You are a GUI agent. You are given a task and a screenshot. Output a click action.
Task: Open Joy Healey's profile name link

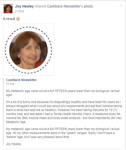tap(24, 6)
